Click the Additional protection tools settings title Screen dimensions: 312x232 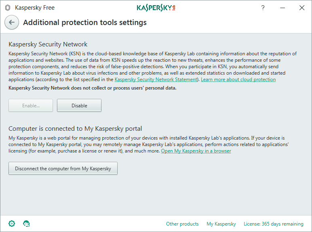pyautogui.click(x=85, y=23)
